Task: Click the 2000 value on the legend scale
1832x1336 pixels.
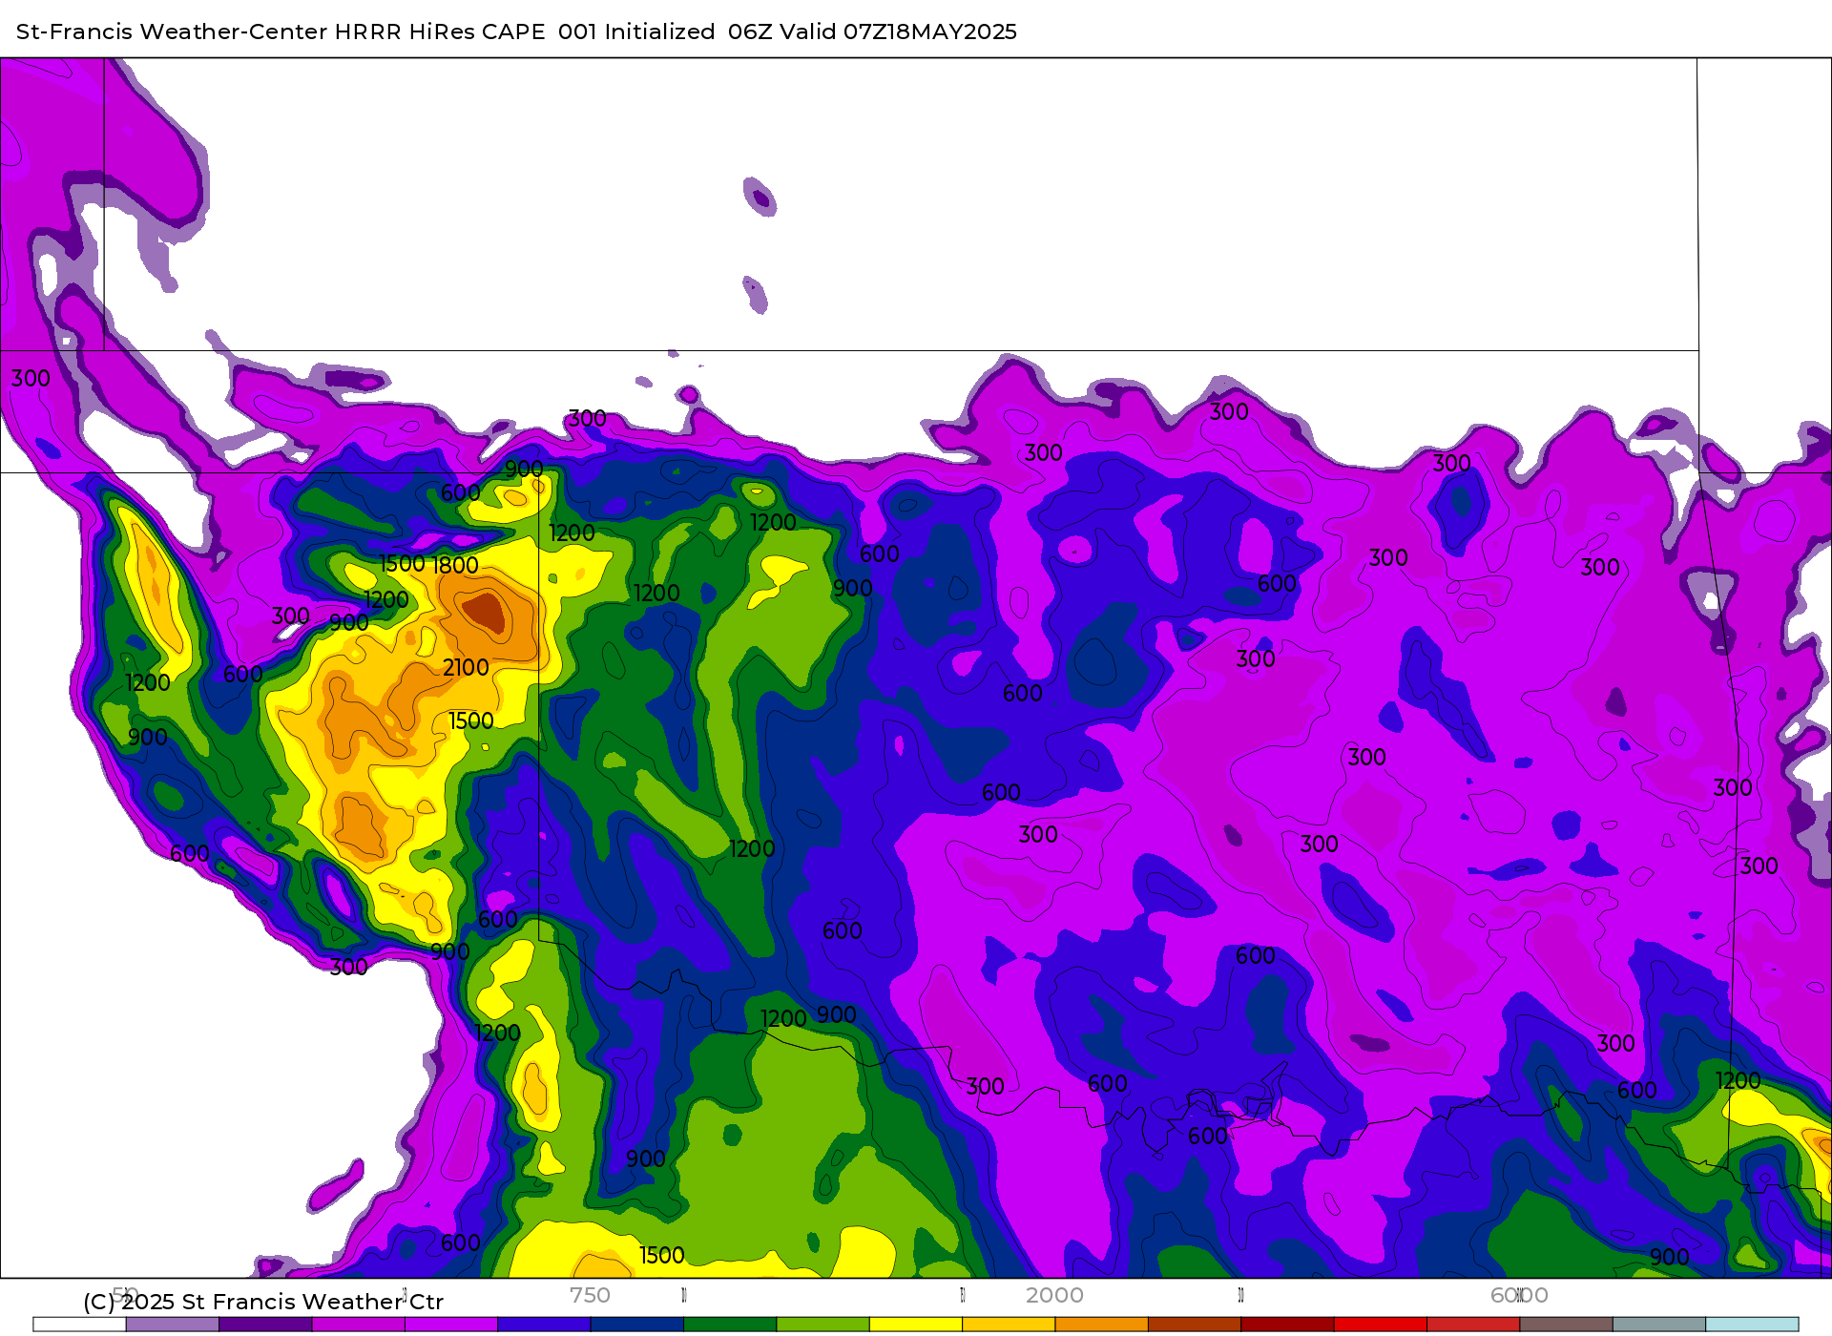Action: [1054, 1295]
